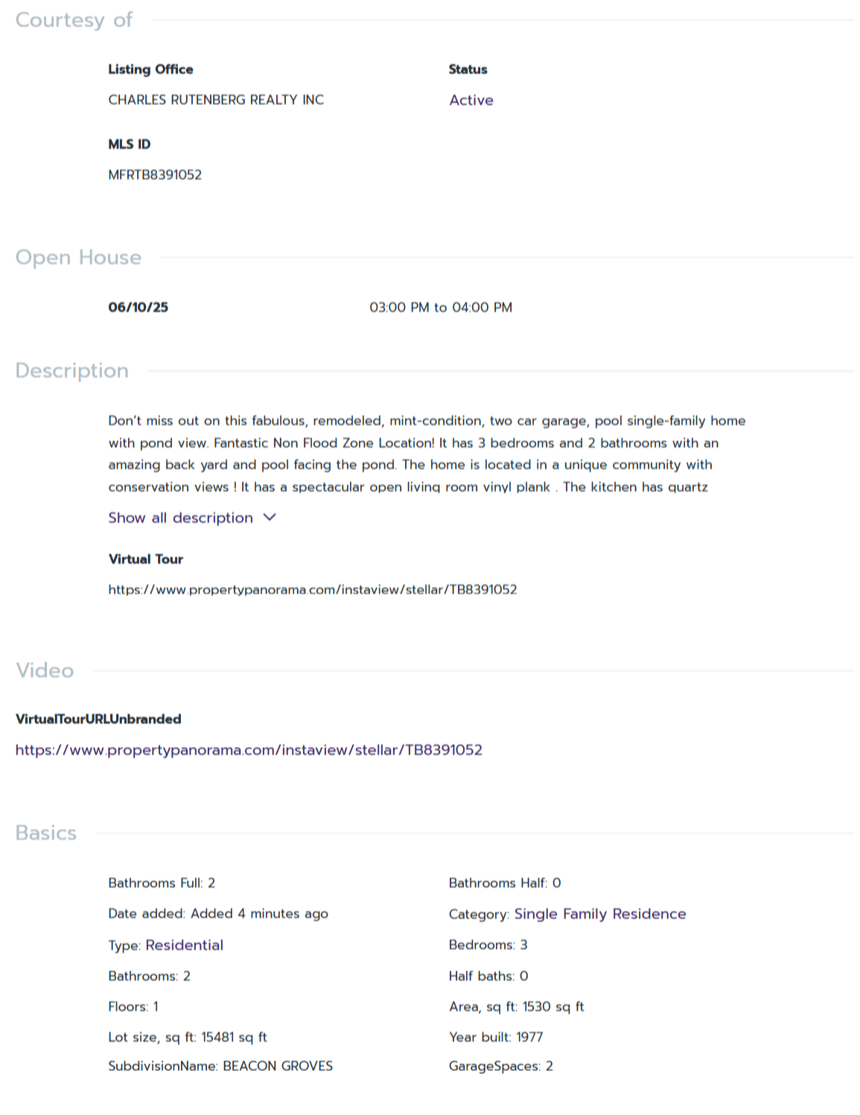Viewport: 860px width, 1115px height.
Task: Click the Active status link
Action: coord(471,101)
